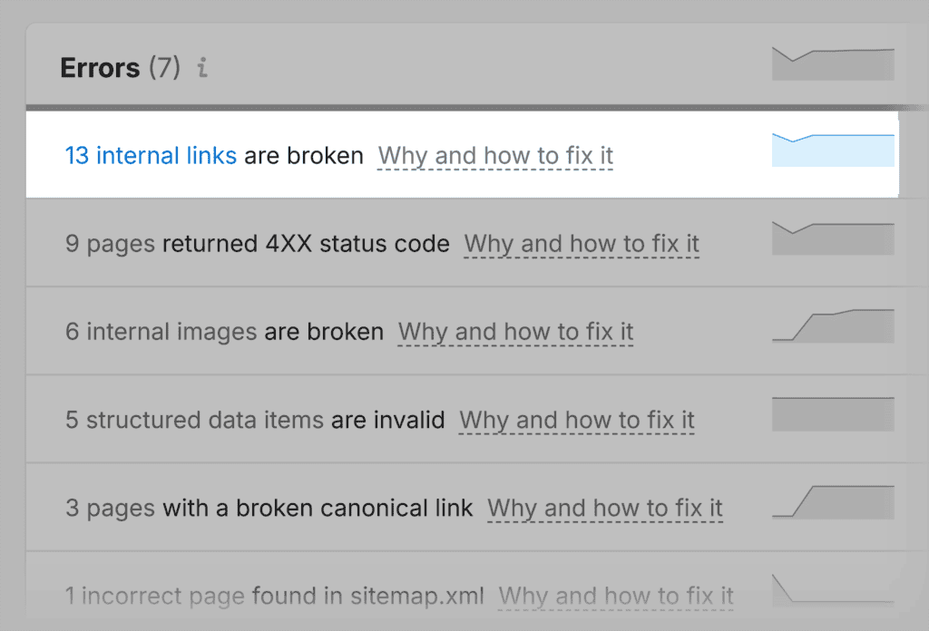Open the 3 pages broken canonical report
Viewport: 929px width, 631px height.
coord(111,508)
